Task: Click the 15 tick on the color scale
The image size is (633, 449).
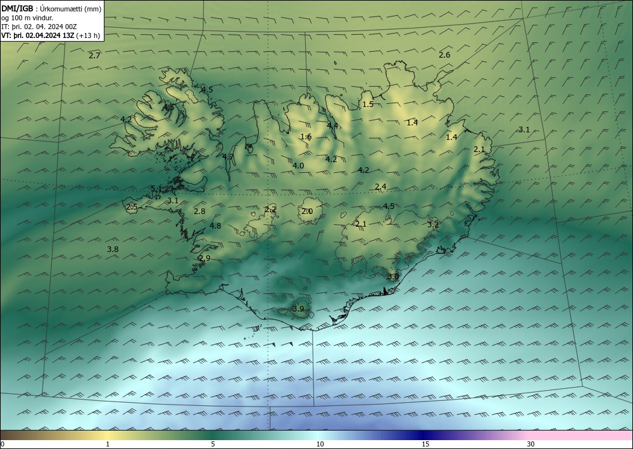Action: (x=425, y=444)
